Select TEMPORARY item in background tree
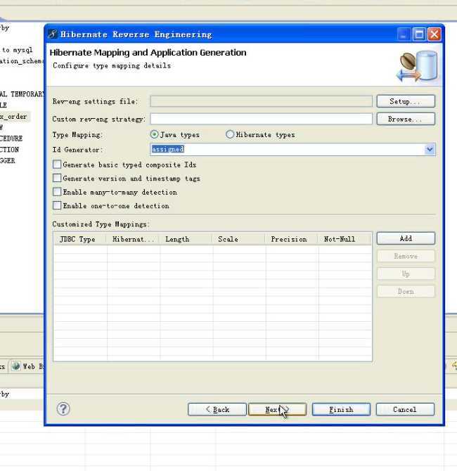The width and height of the screenshot is (457, 471). 22,94
